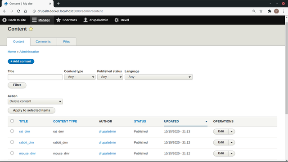Image resolution: width=288 pixels, height=162 pixels.
Task: Close the Content | My site tab
Action: (x=50, y=4)
